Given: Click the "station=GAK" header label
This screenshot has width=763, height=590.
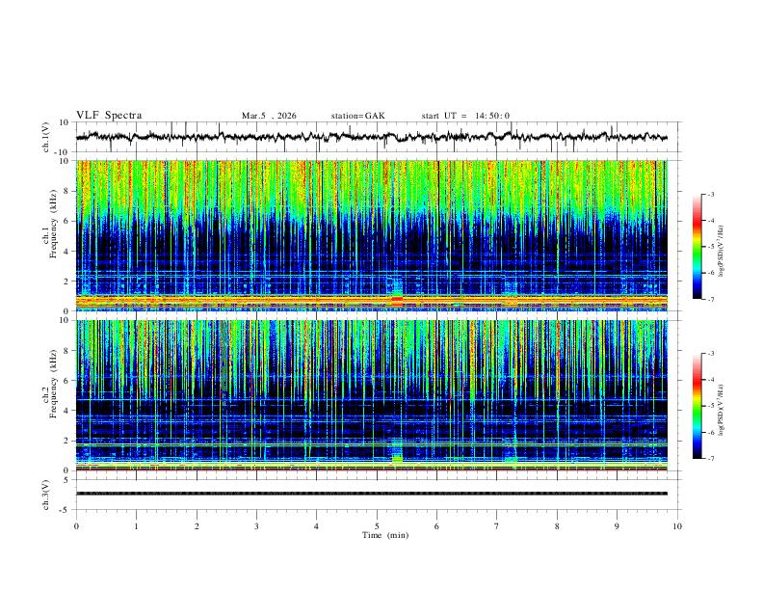Looking at the screenshot, I should click(x=357, y=116).
